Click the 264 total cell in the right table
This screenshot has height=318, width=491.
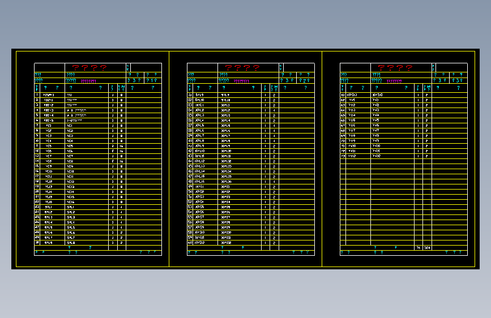(427, 248)
